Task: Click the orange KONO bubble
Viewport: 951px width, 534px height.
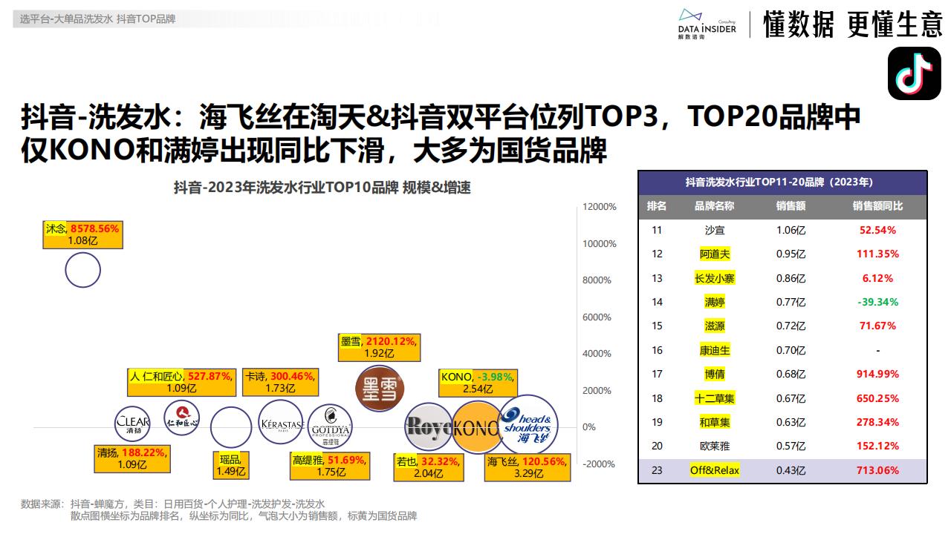Action: (476, 427)
